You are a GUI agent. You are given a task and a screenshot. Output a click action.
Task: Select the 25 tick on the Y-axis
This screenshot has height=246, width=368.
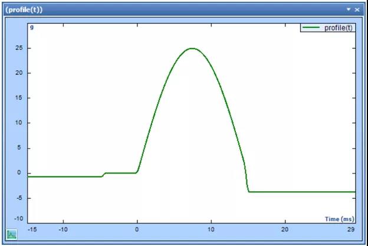click(x=19, y=48)
